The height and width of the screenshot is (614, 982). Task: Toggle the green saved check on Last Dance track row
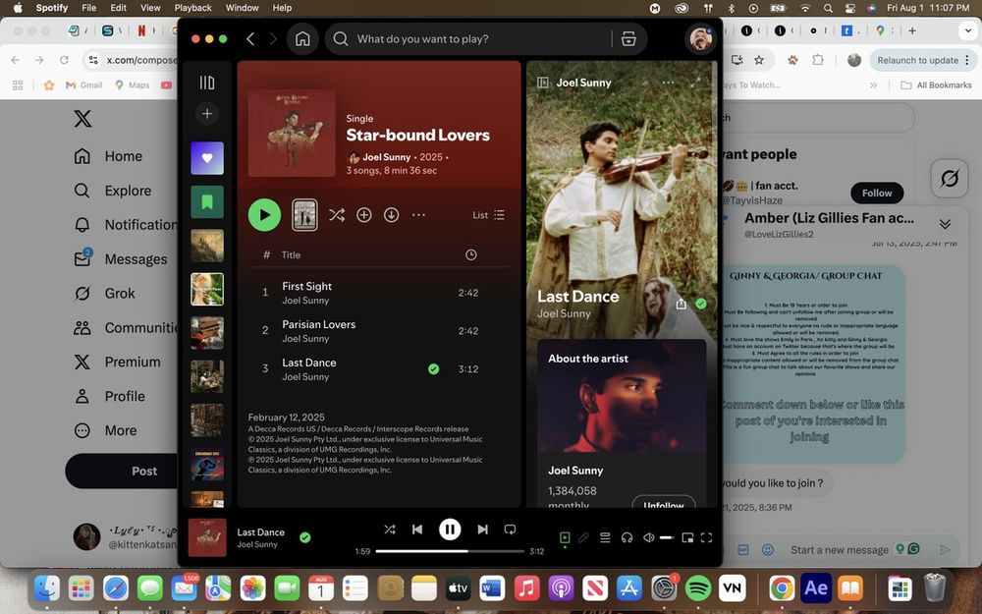click(433, 369)
